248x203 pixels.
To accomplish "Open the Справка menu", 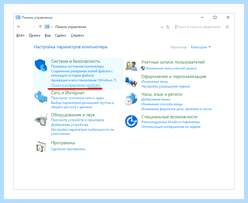I will [x=77, y=35].
